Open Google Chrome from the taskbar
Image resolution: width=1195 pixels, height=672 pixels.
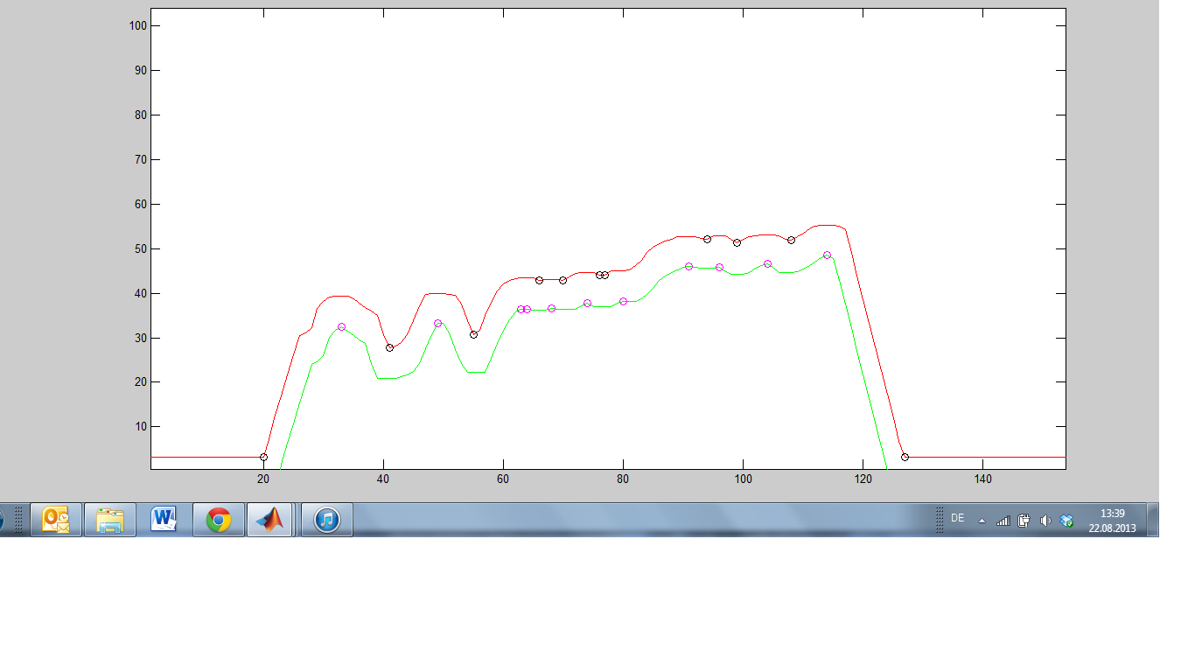click(218, 520)
